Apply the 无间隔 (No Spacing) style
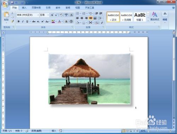 point(126,17)
